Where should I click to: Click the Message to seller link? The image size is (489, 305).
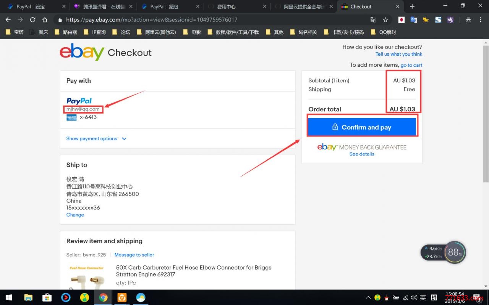click(134, 255)
